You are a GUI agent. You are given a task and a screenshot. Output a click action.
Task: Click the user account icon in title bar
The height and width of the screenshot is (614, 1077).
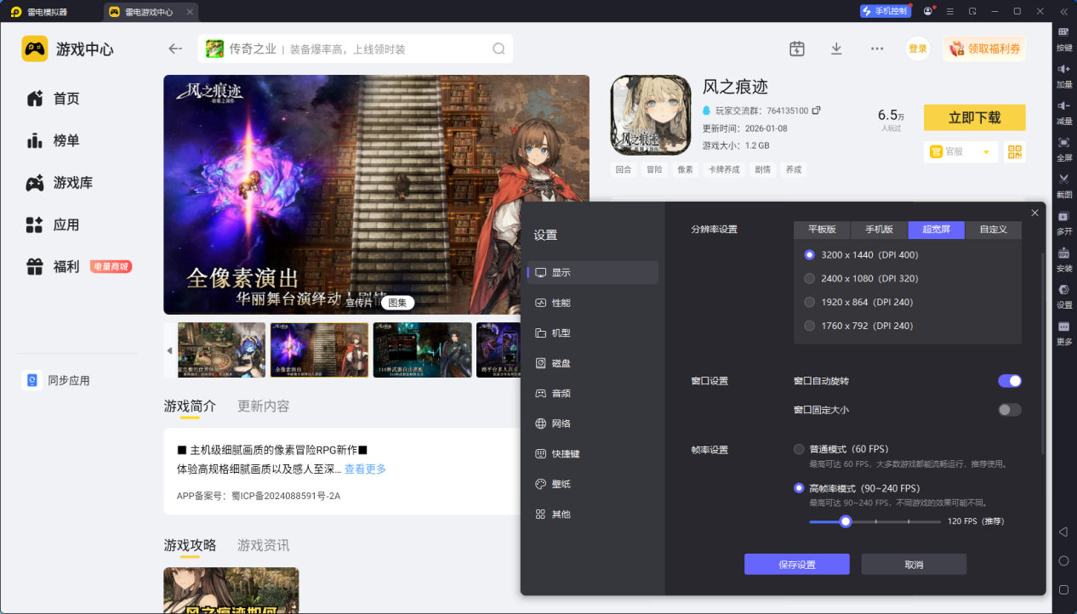tap(927, 11)
